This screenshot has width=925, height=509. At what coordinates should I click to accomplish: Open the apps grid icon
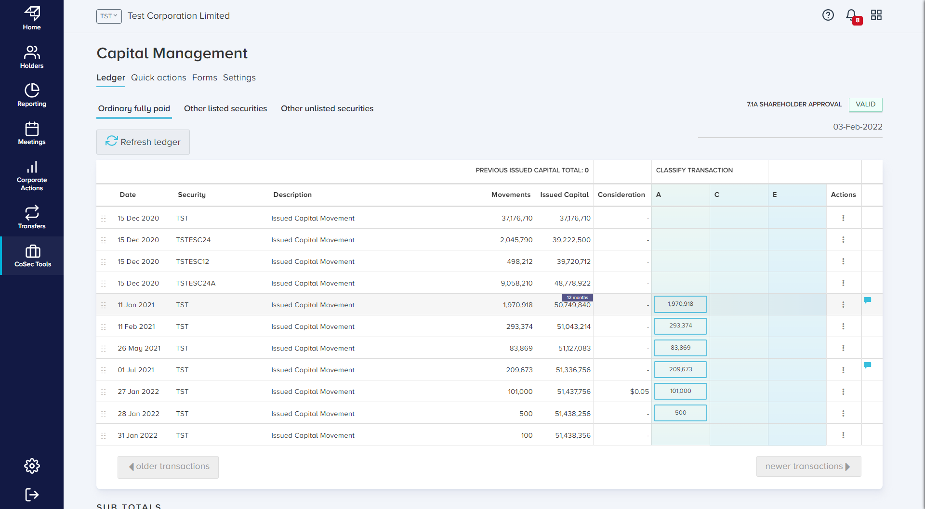click(876, 15)
